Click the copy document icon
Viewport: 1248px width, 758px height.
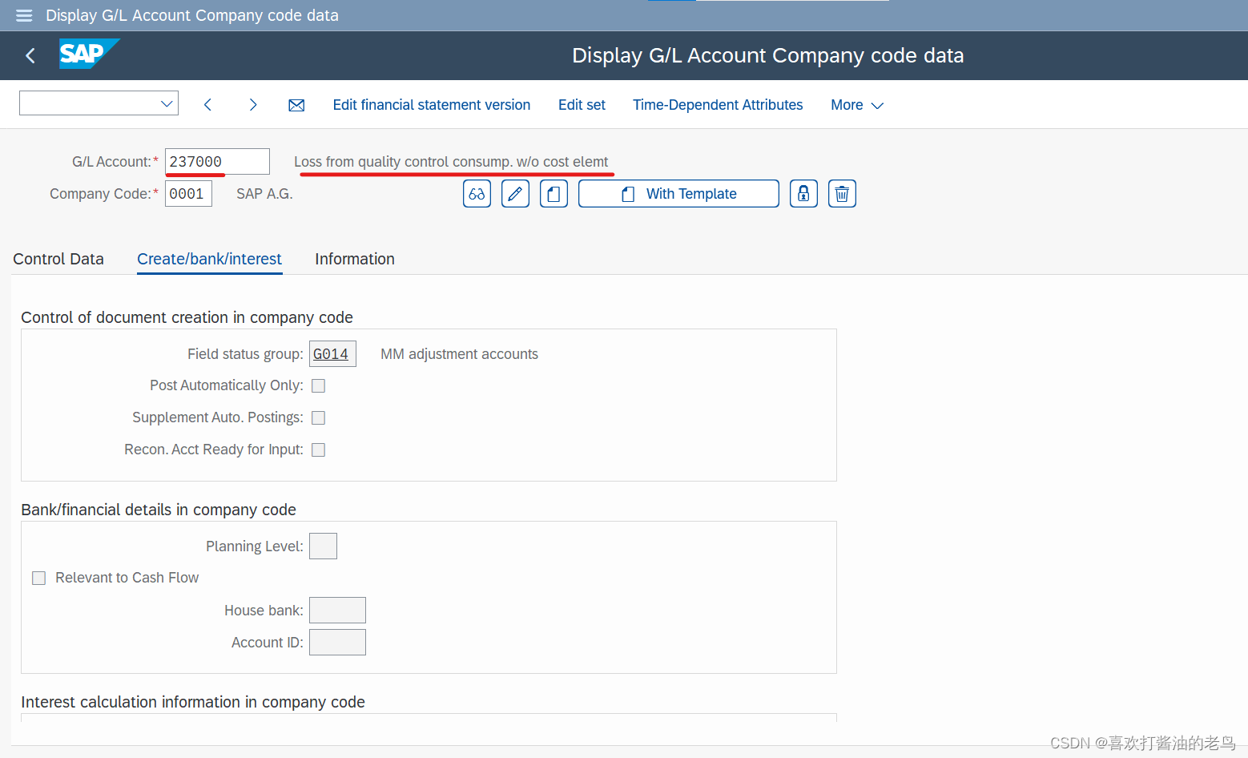click(554, 193)
